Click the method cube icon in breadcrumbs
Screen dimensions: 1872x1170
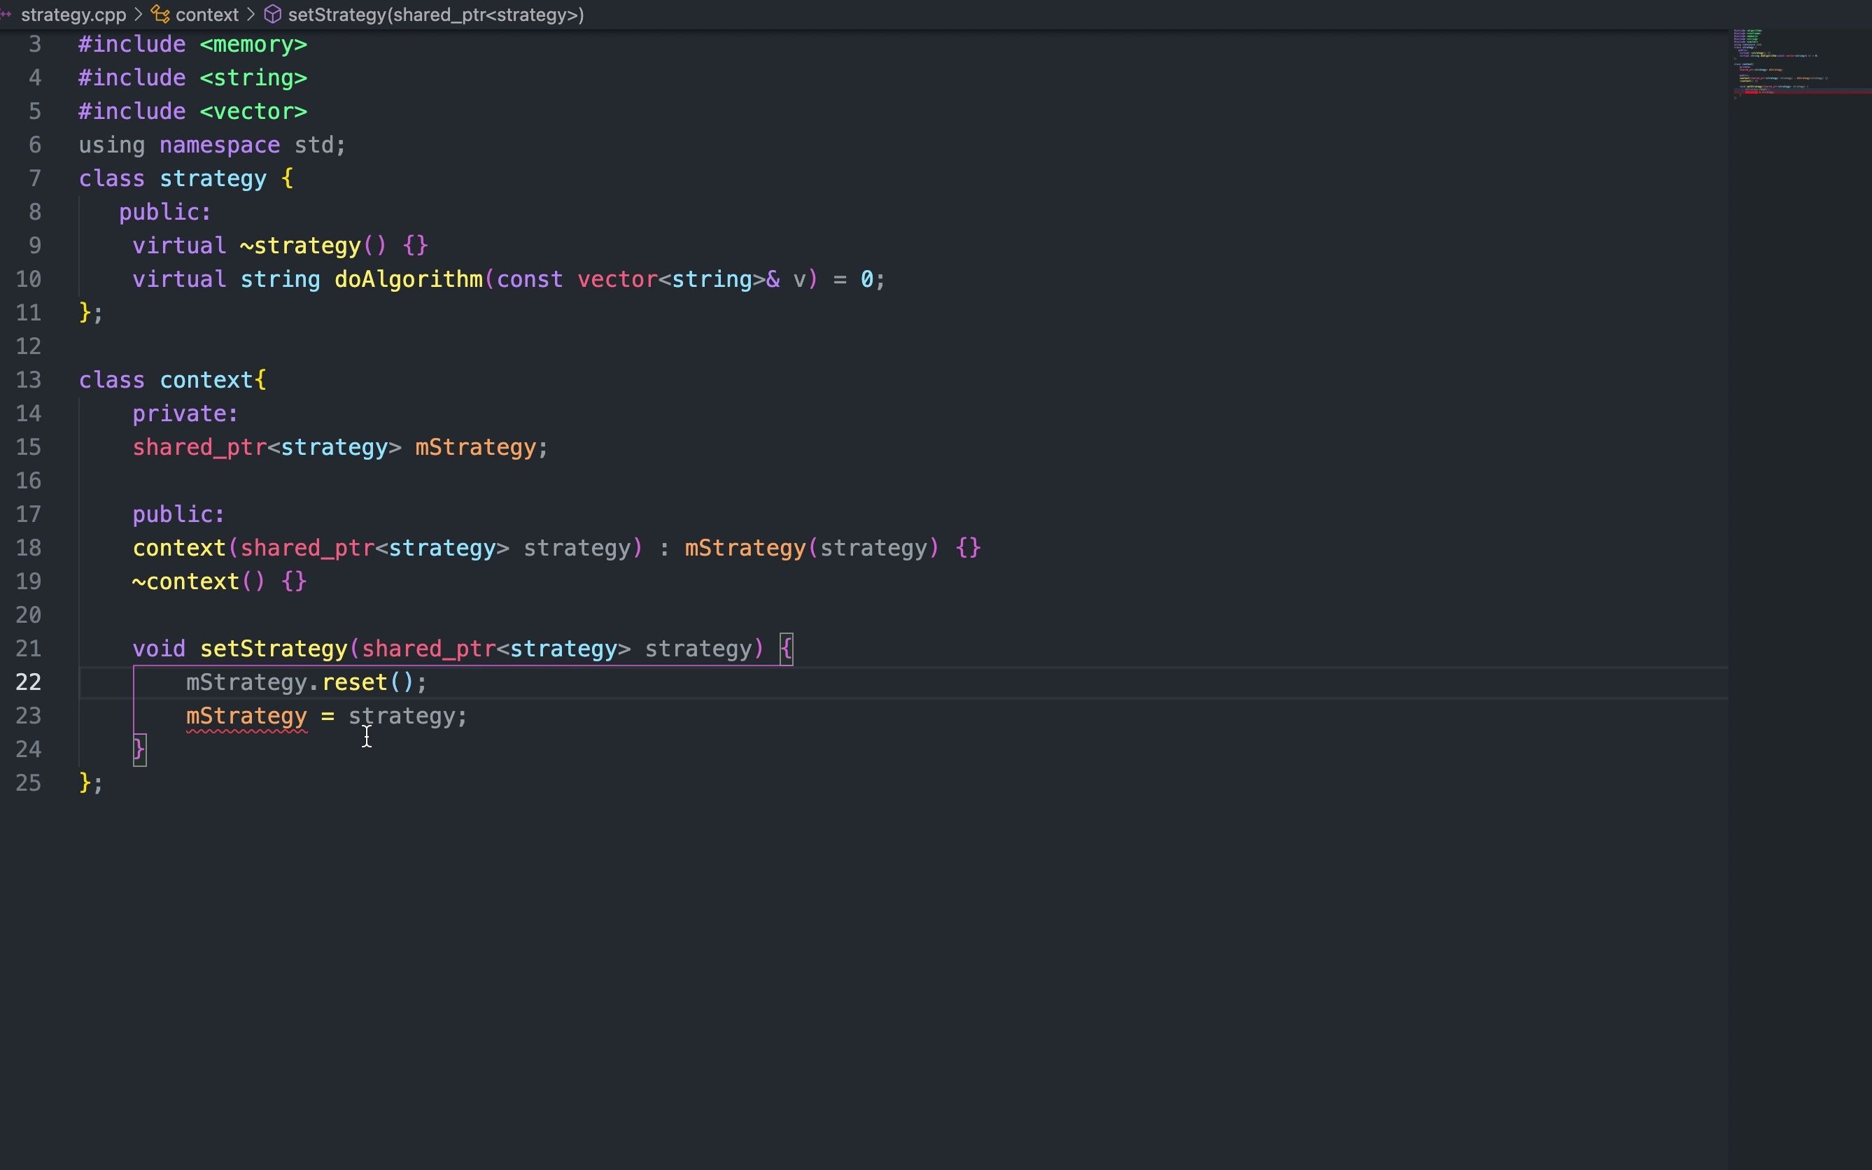[272, 15]
